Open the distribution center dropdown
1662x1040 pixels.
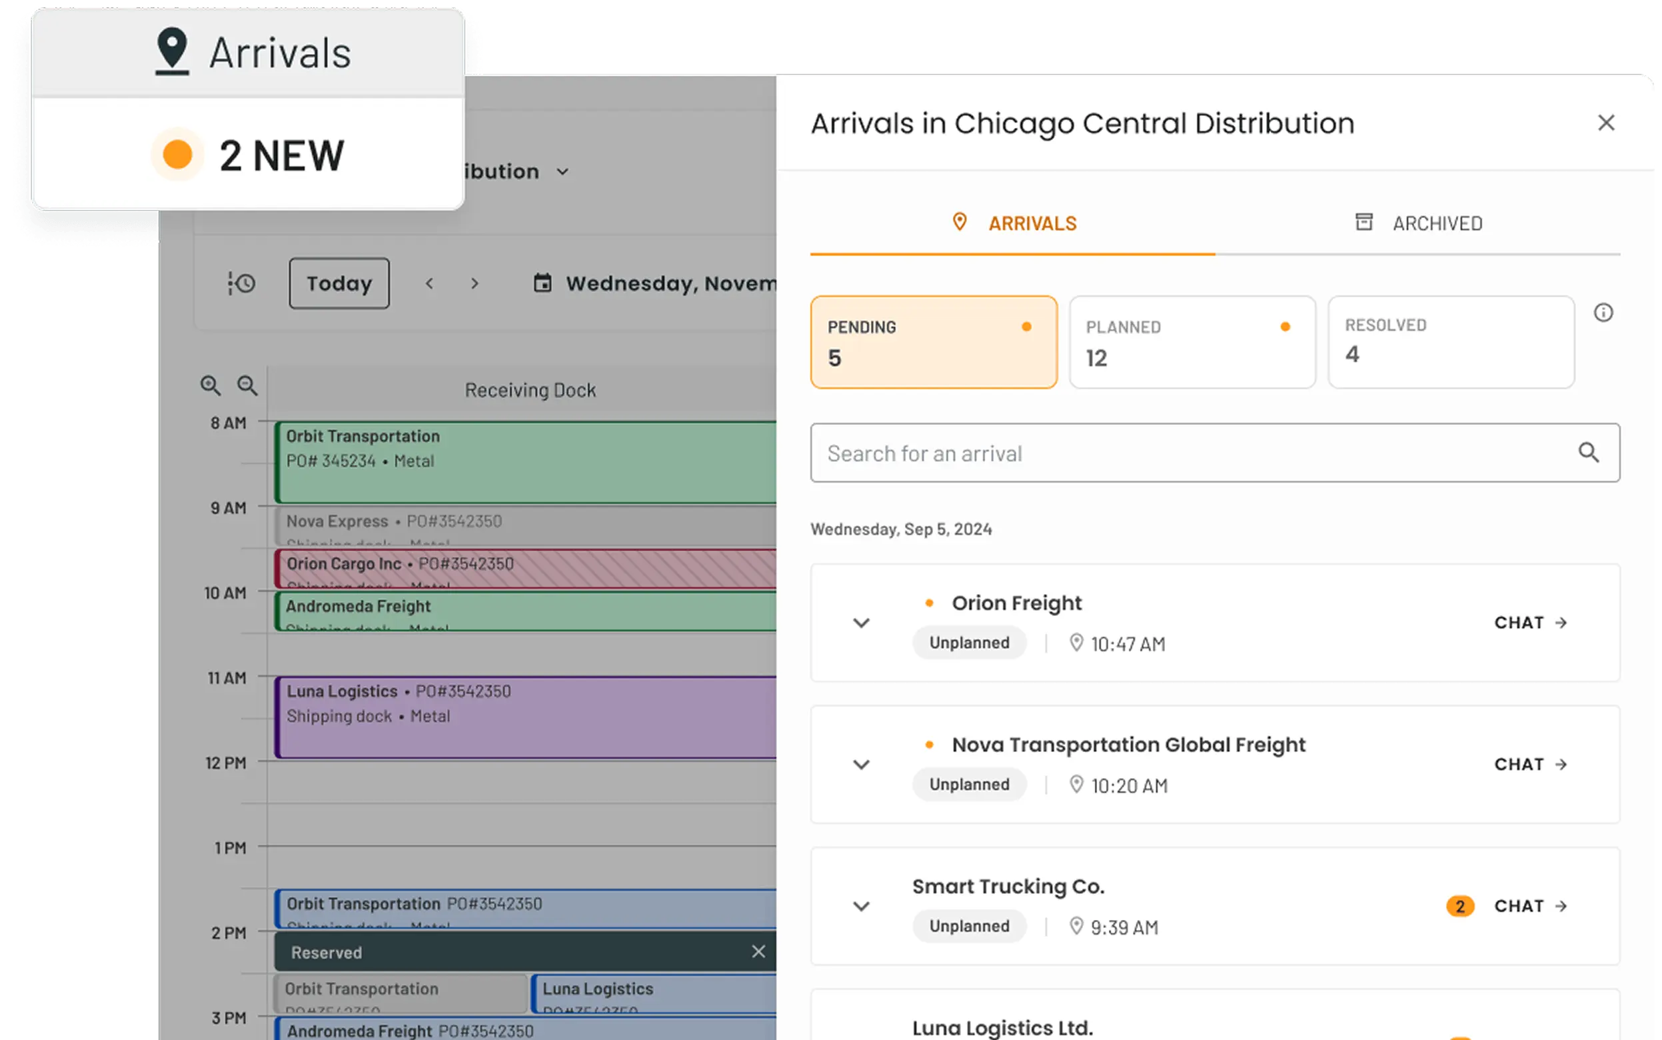562,171
